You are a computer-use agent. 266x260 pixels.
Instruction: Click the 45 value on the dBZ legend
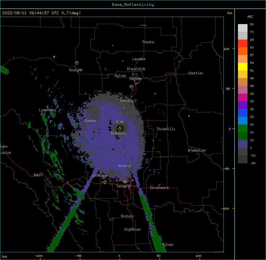pyautogui.click(x=252, y=86)
